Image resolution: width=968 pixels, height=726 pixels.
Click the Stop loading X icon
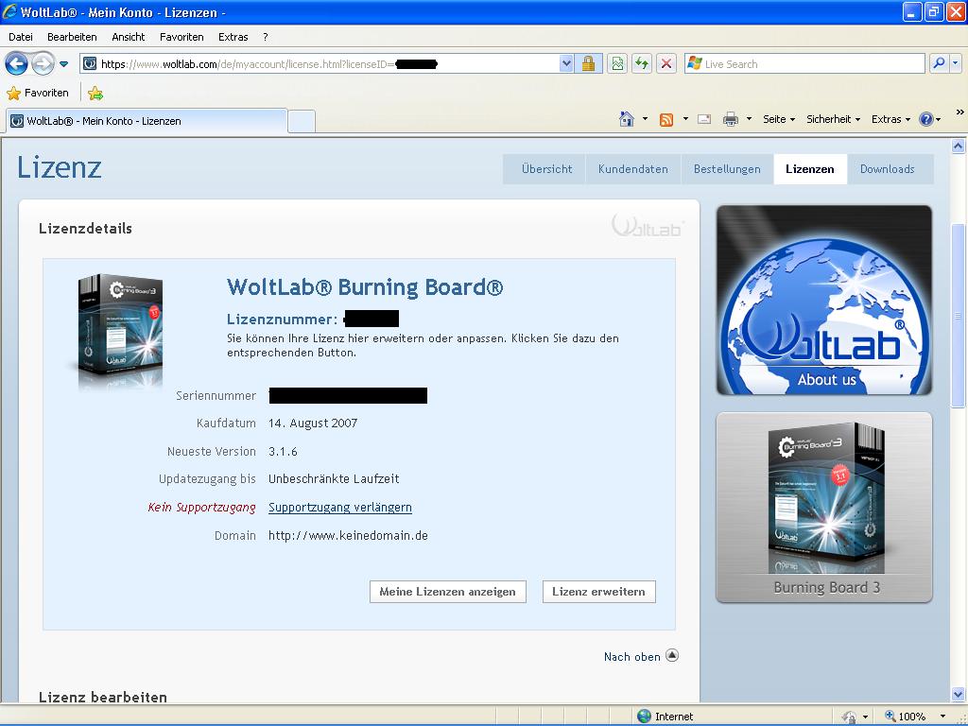[x=666, y=63]
